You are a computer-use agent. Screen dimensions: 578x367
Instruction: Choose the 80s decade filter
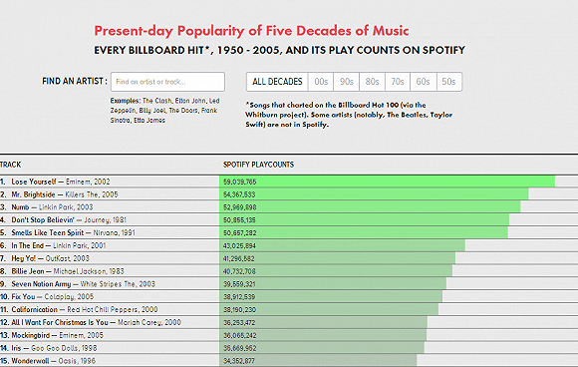click(373, 82)
